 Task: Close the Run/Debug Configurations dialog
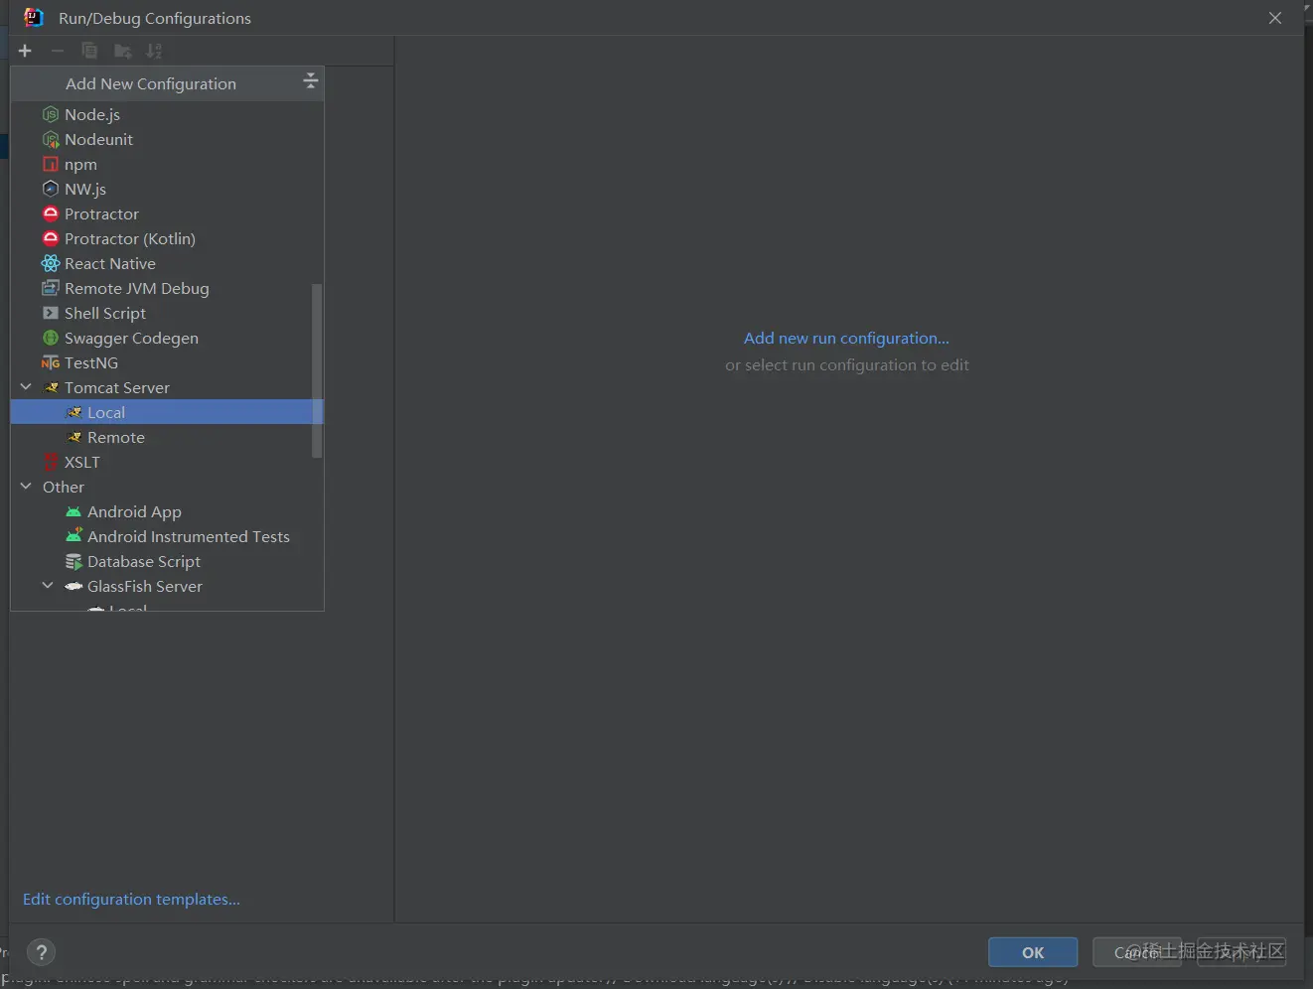coord(1275,18)
